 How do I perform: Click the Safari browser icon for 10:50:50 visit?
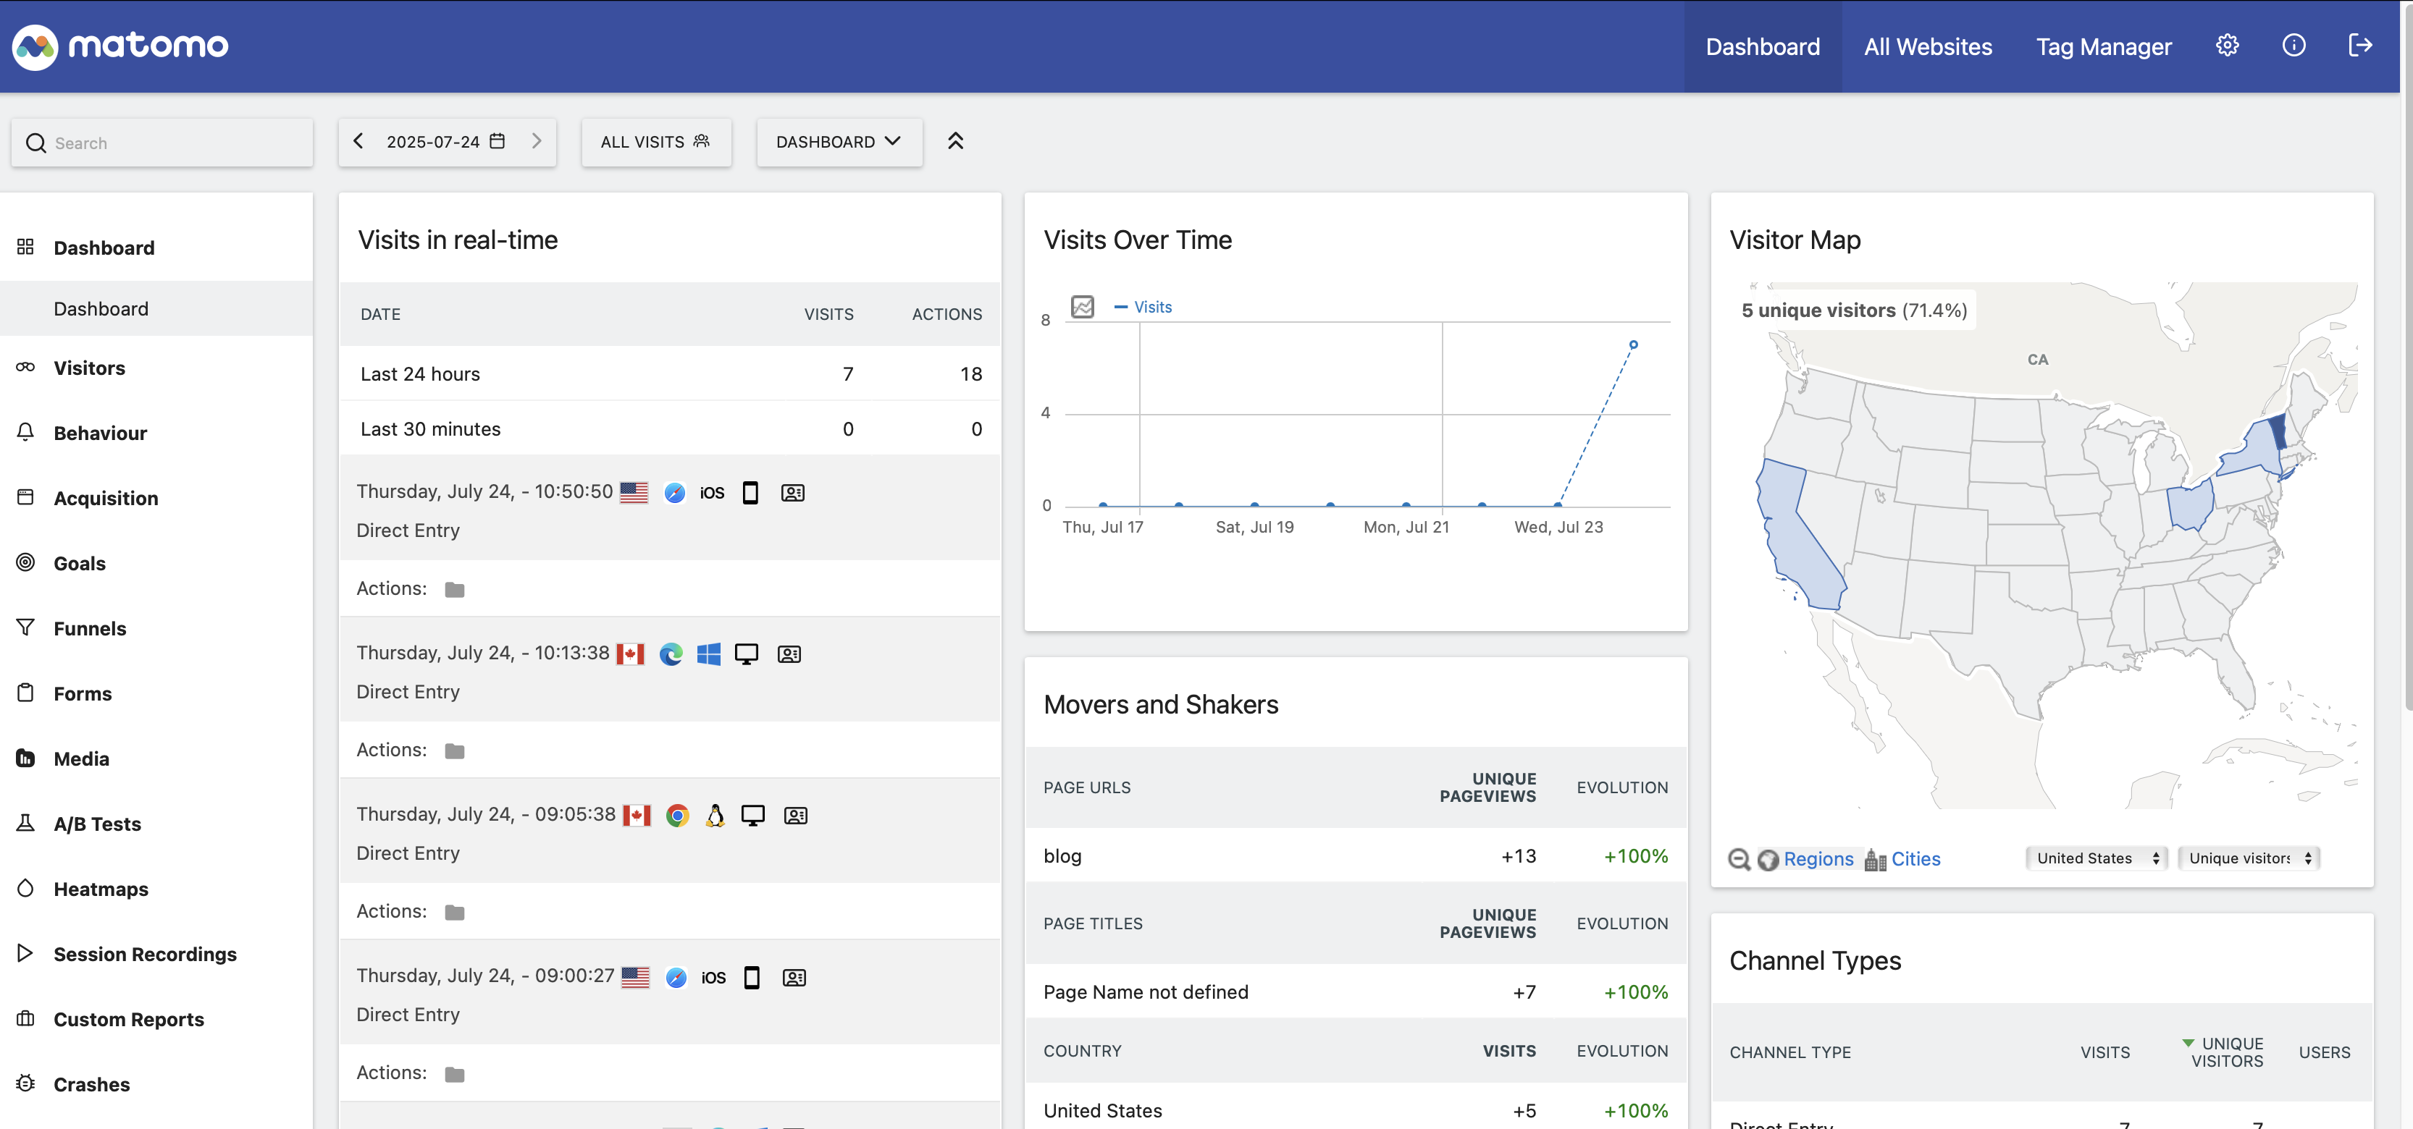[x=674, y=494]
